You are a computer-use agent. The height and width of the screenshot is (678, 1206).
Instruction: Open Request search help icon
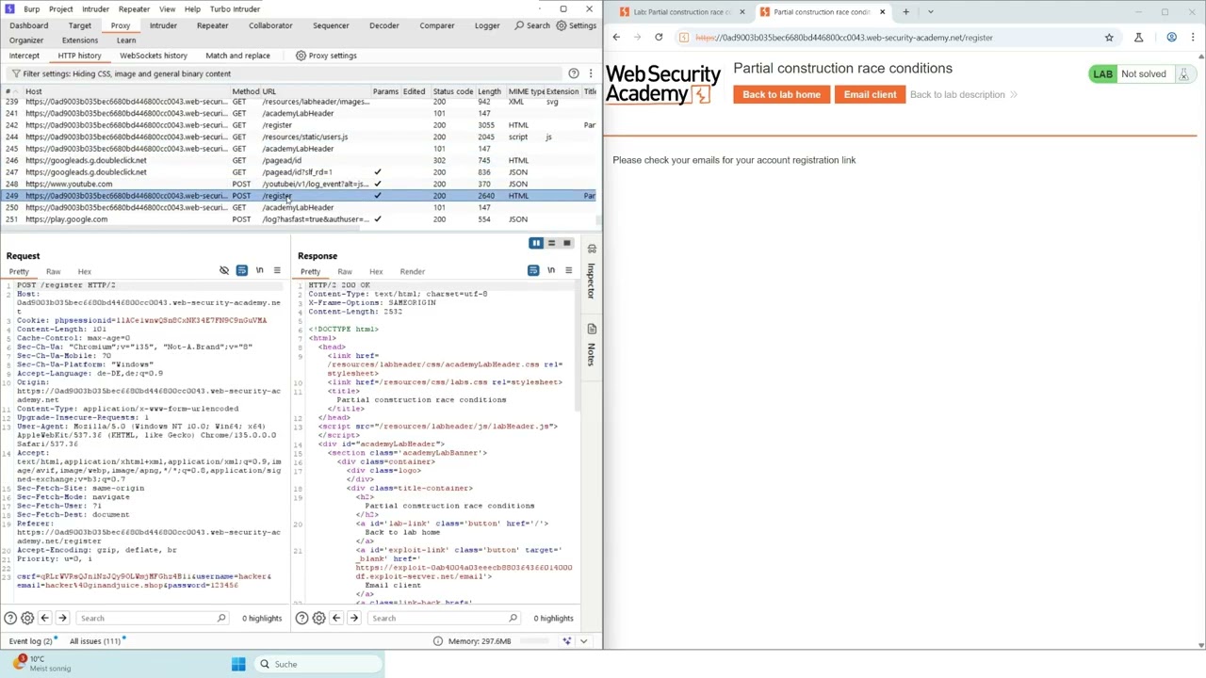[10, 619]
